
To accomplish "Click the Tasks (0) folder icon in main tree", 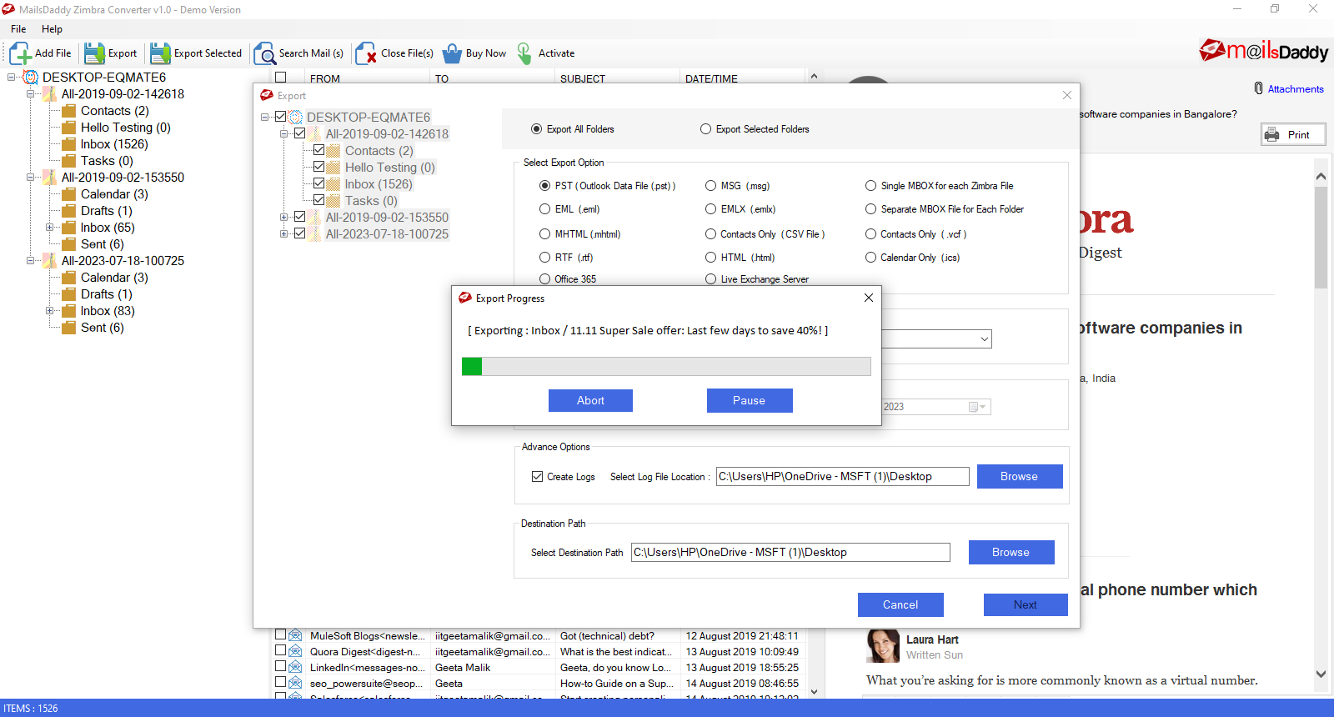I will pyautogui.click(x=69, y=161).
